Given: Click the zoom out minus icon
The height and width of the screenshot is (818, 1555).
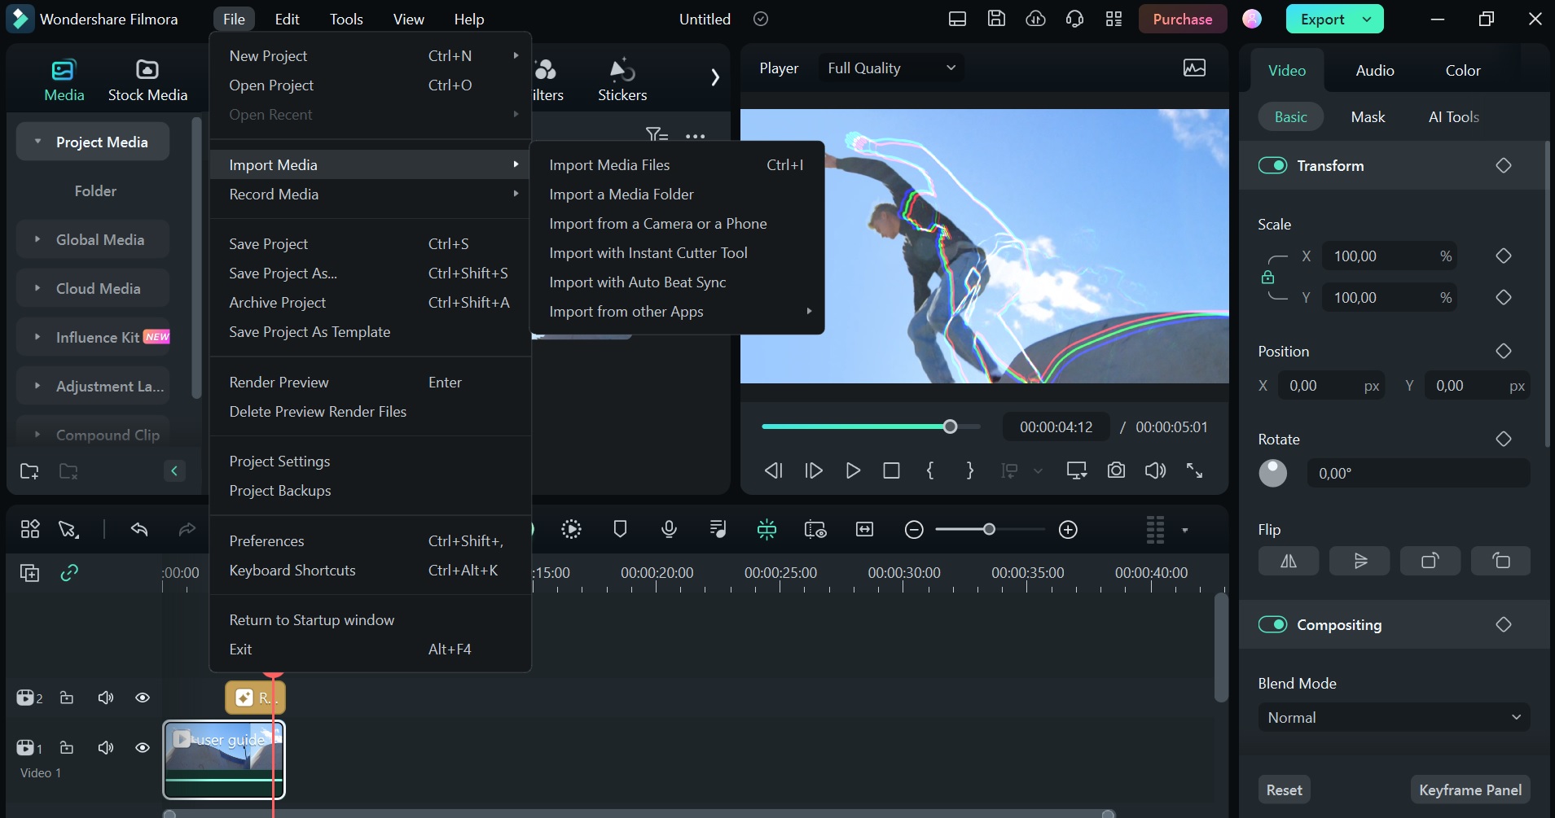Looking at the screenshot, I should 914,530.
